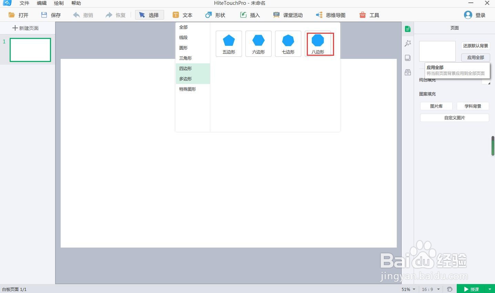Choose the 四边形 shape category
495x293 pixels.
coord(193,69)
